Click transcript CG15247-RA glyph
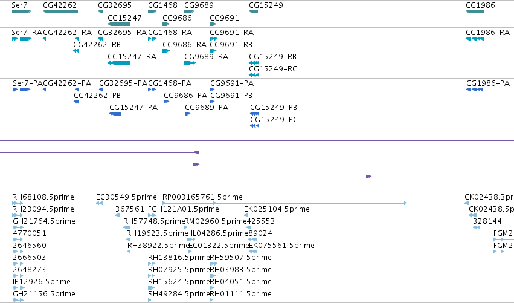The image size is (514, 303). click(x=119, y=63)
